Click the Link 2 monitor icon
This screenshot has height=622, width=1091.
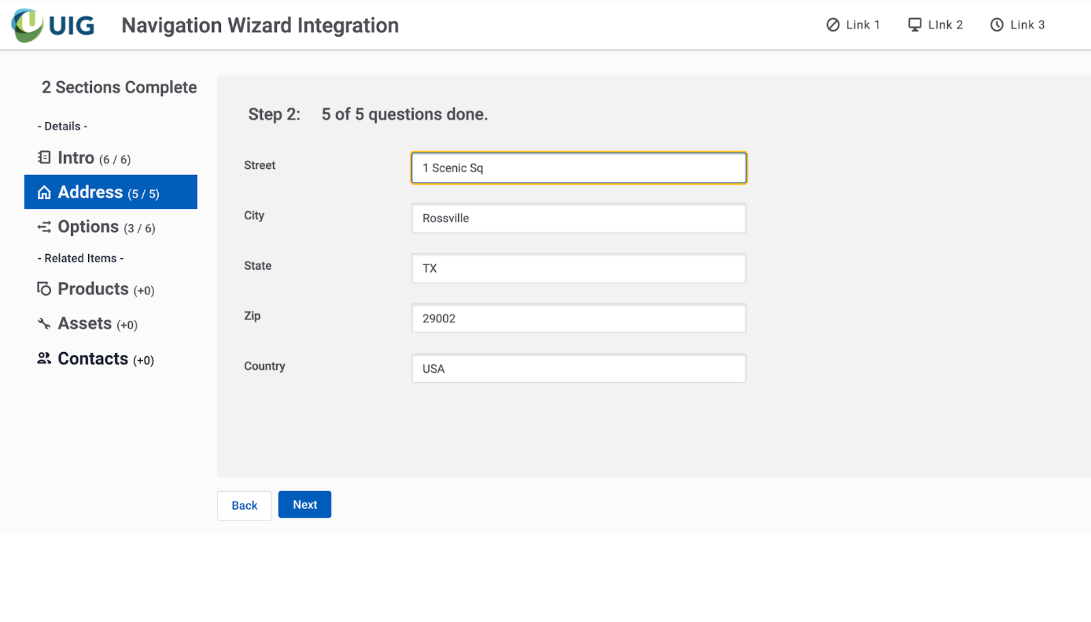coord(914,25)
